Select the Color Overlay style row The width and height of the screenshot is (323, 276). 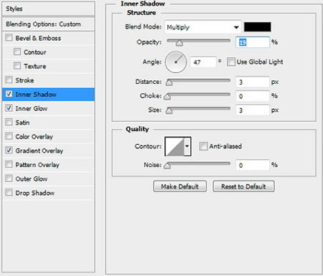pyautogui.click(x=48, y=136)
